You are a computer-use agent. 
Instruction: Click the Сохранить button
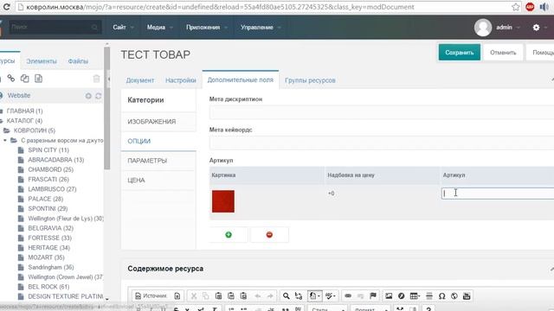pos(460,52)
